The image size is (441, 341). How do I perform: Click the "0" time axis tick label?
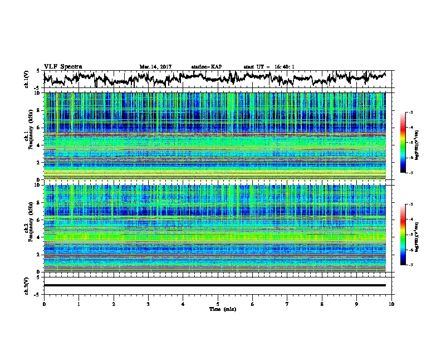click(44, 304)
